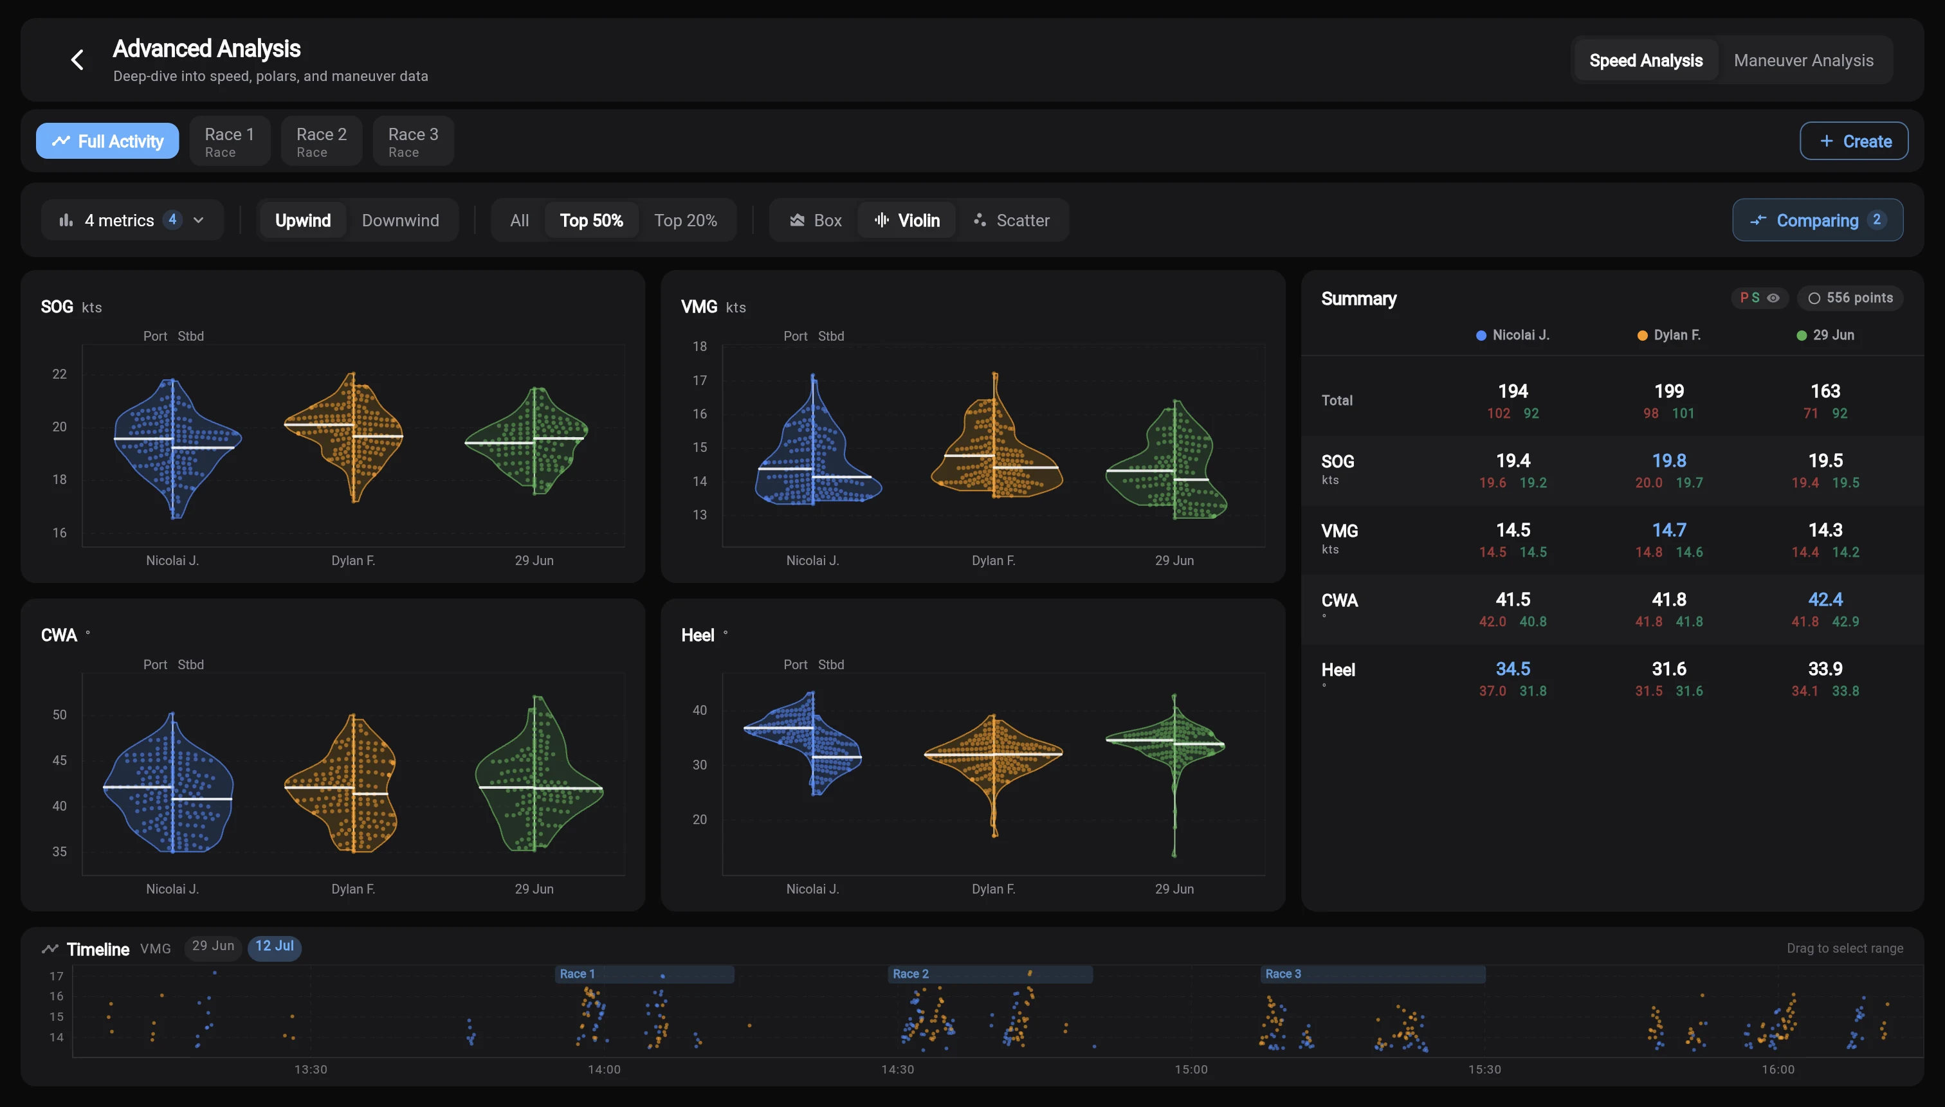Select Downwind filter
Viewport: 1945px width, 1107px height.
coord(400,221)
